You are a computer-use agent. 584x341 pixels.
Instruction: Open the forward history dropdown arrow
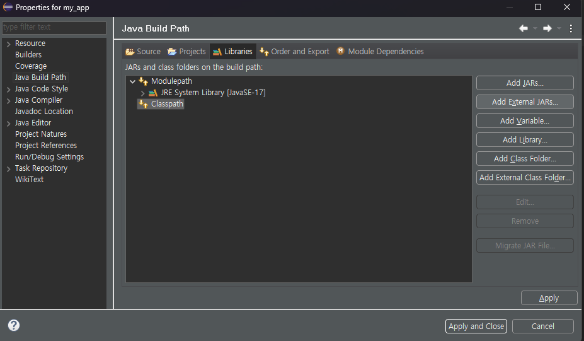point(559,28)
